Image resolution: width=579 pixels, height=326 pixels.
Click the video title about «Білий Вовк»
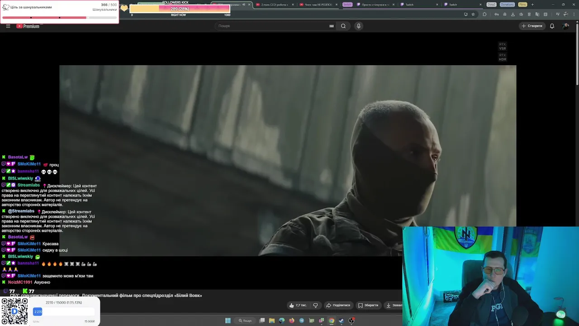tap(106, 295)
